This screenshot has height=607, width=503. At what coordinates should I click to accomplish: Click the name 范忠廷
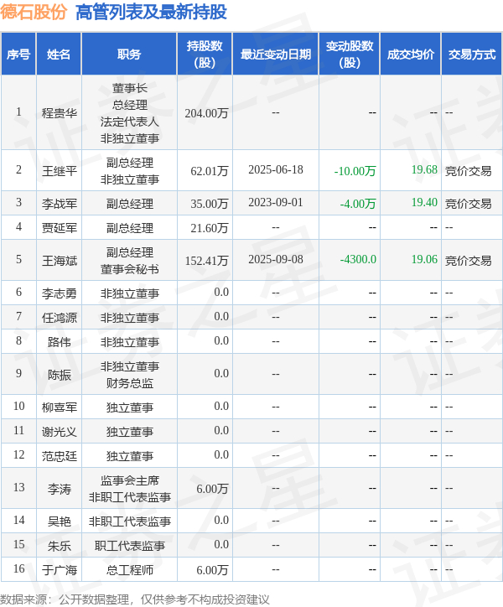point(60,455)
